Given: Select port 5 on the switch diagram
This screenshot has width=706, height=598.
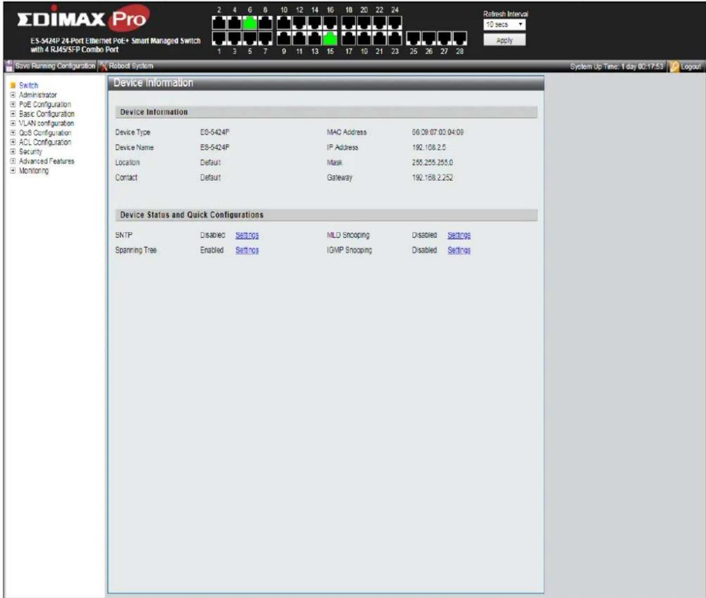Looking at the screenshot, I should pos(250,38).
